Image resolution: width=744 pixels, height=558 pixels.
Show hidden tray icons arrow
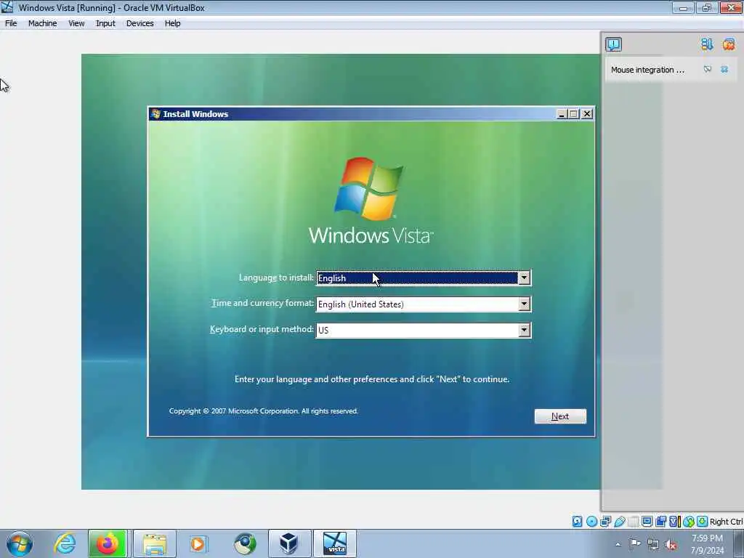point(618,545)
